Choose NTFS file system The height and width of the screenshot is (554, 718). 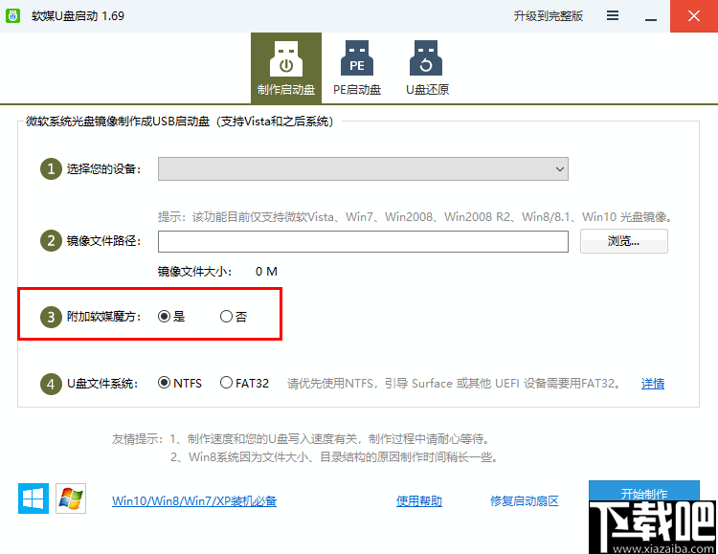pyautogui.click(x=180, y=383)
